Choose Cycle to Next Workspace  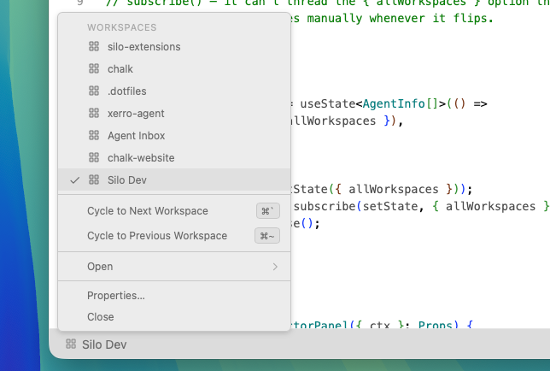tap(174, 211)
